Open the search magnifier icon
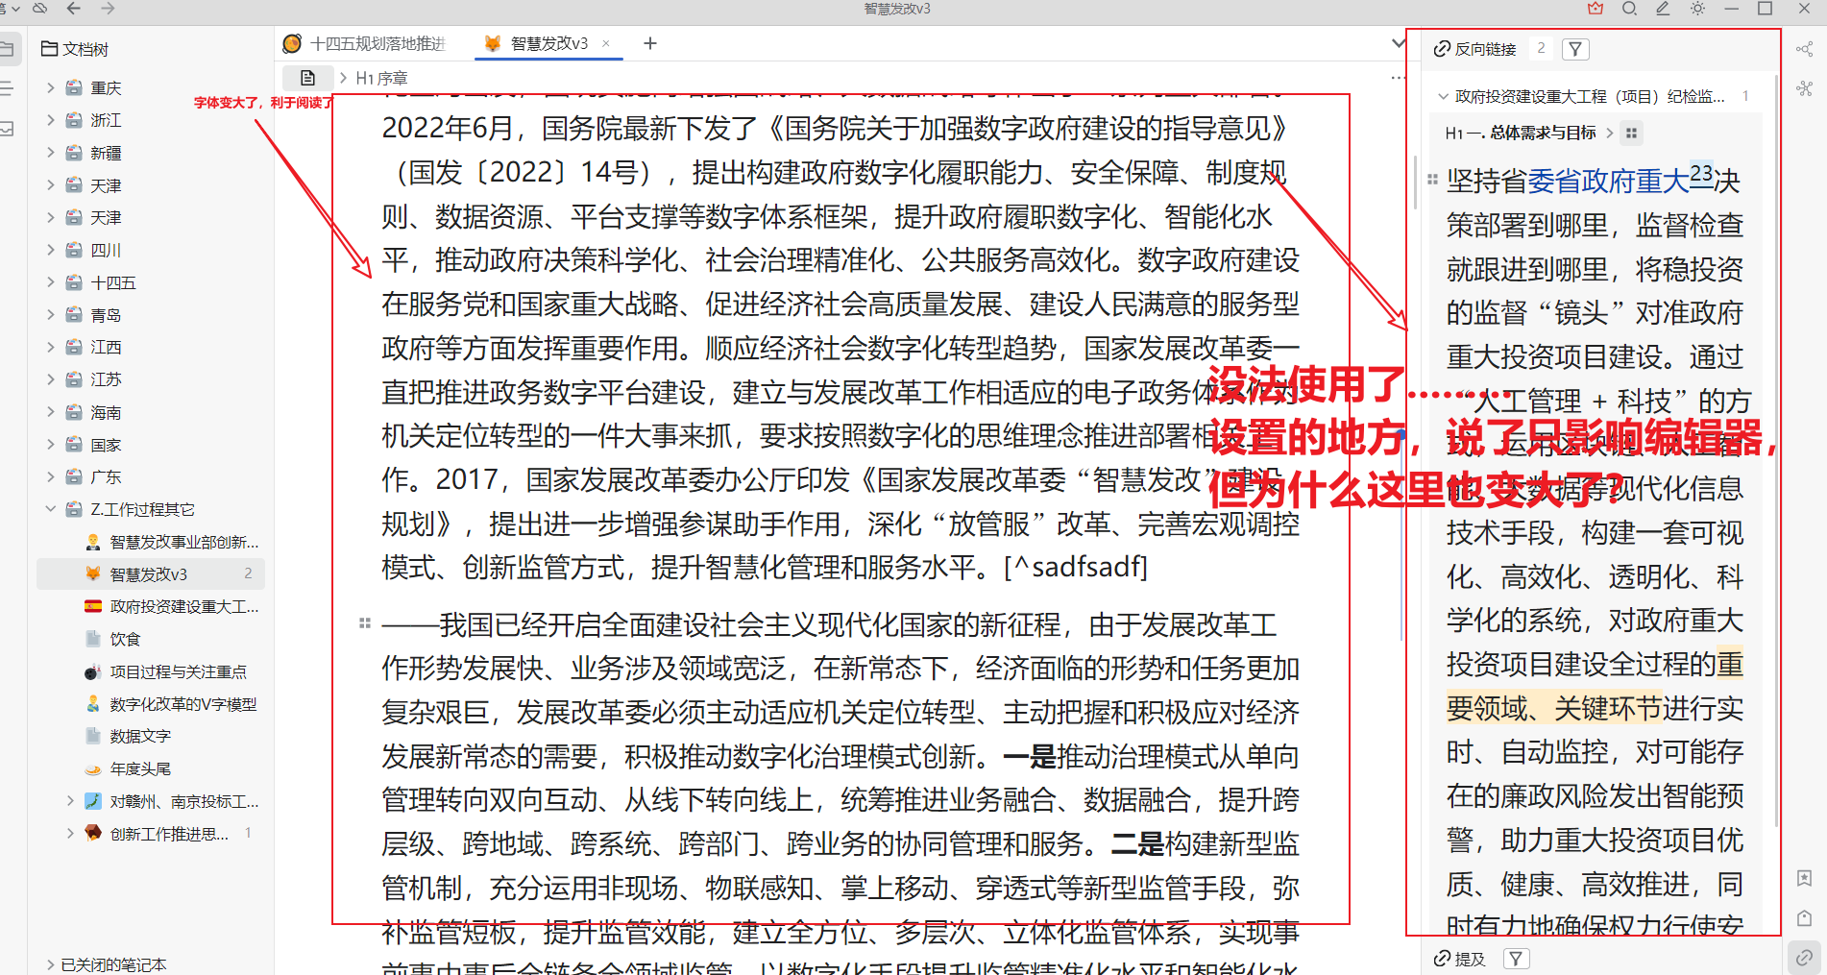1827x975 pixels. (x=1629, y=9)
